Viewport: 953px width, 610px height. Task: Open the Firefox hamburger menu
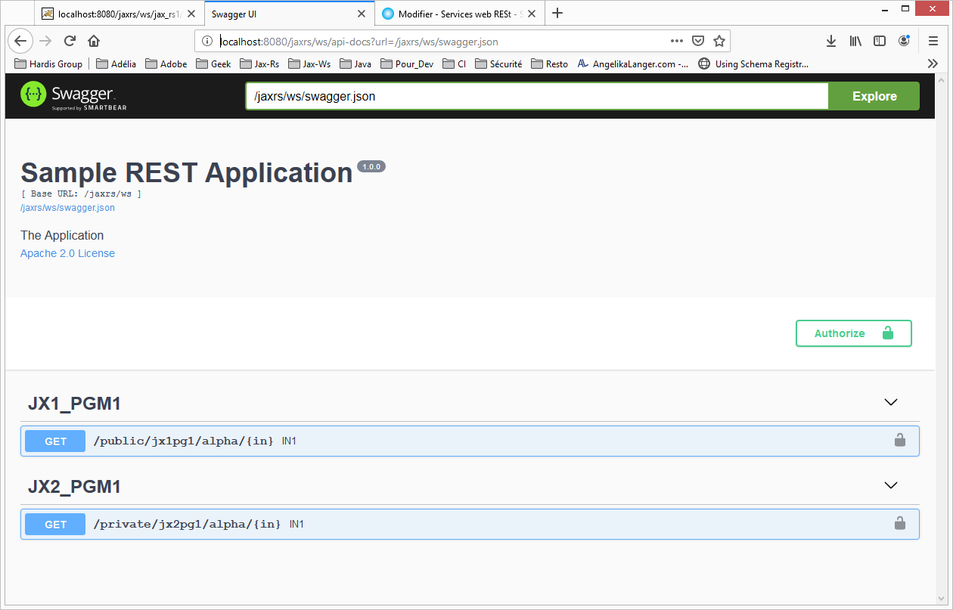coord(933,41)
